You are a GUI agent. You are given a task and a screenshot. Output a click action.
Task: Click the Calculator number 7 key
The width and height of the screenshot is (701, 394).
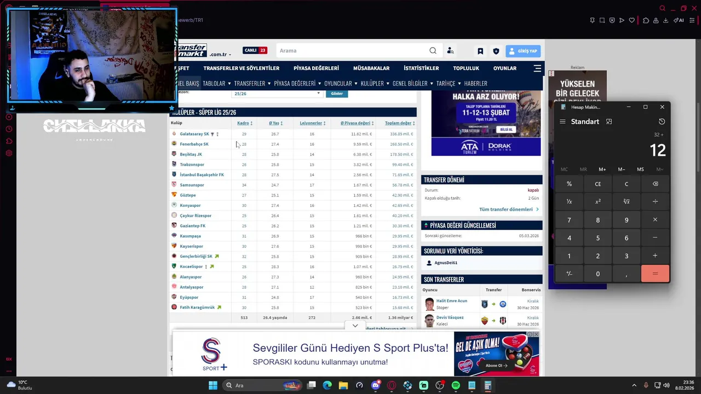click(569, 220)
